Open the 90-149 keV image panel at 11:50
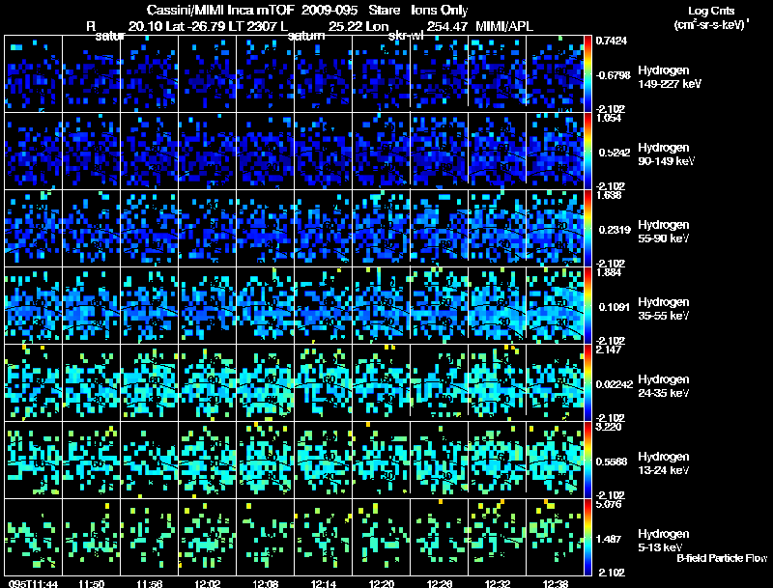Screen dimensions: 773x588 coord(91,152)
